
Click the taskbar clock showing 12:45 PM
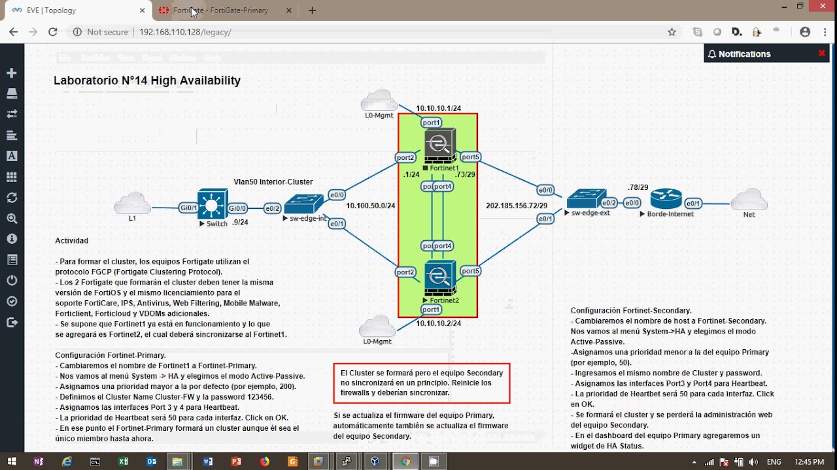(x=809, y=462)
